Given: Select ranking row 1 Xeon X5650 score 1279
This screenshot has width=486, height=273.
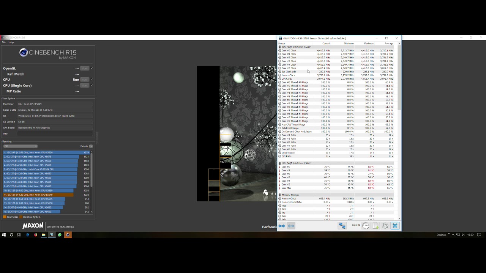Looking at the screenshot, I should click(46, 152).
